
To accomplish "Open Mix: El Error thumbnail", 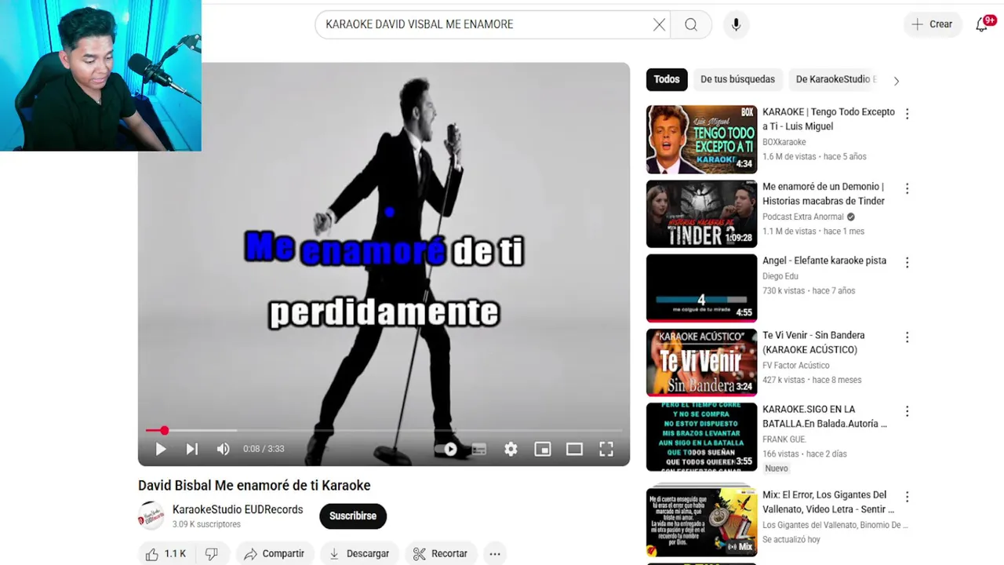I will point(701,522).
